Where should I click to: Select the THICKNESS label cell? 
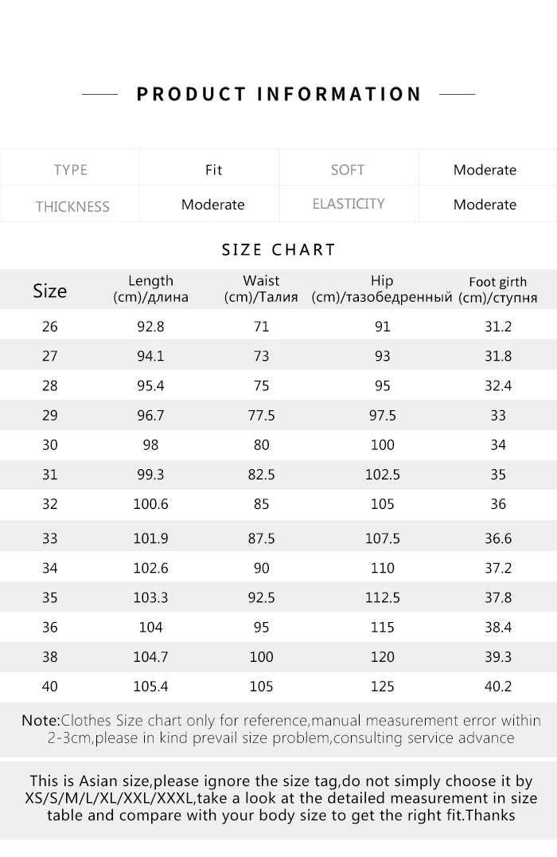[x=72, y=206]
